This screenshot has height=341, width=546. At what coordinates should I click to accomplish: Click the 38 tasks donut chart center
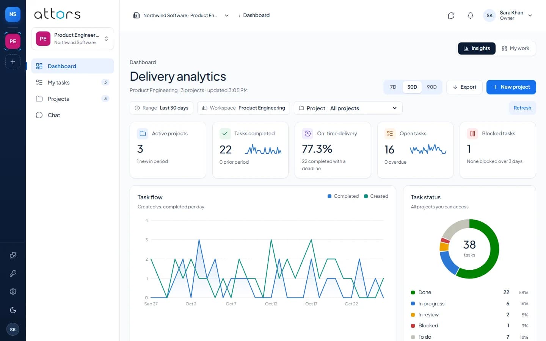[x=469, y=249]
